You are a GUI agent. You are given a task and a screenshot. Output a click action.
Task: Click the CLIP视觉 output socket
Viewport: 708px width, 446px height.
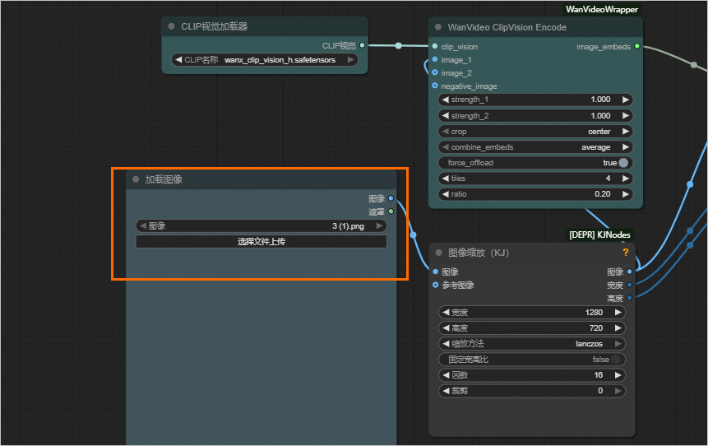[x=362, y=45]
